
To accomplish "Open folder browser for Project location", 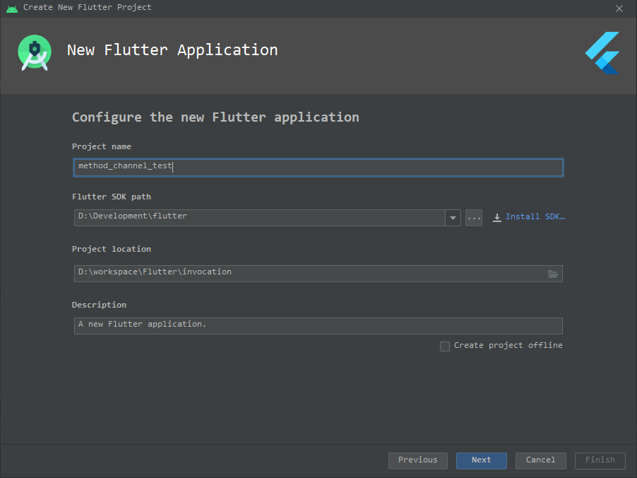I will 552,274.
